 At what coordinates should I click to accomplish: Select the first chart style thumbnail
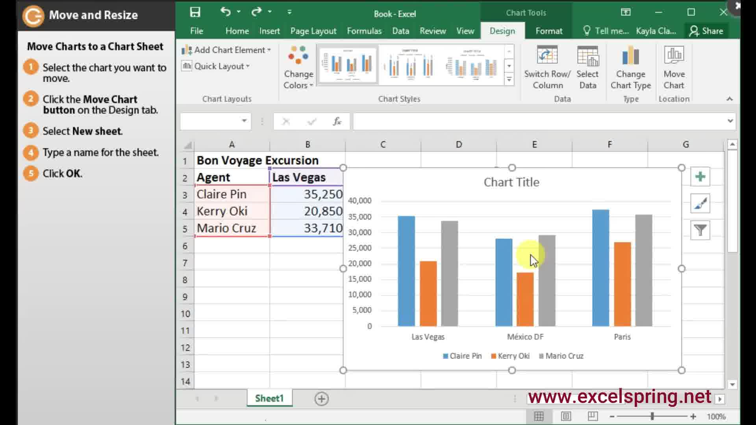(x=348, y=65)
